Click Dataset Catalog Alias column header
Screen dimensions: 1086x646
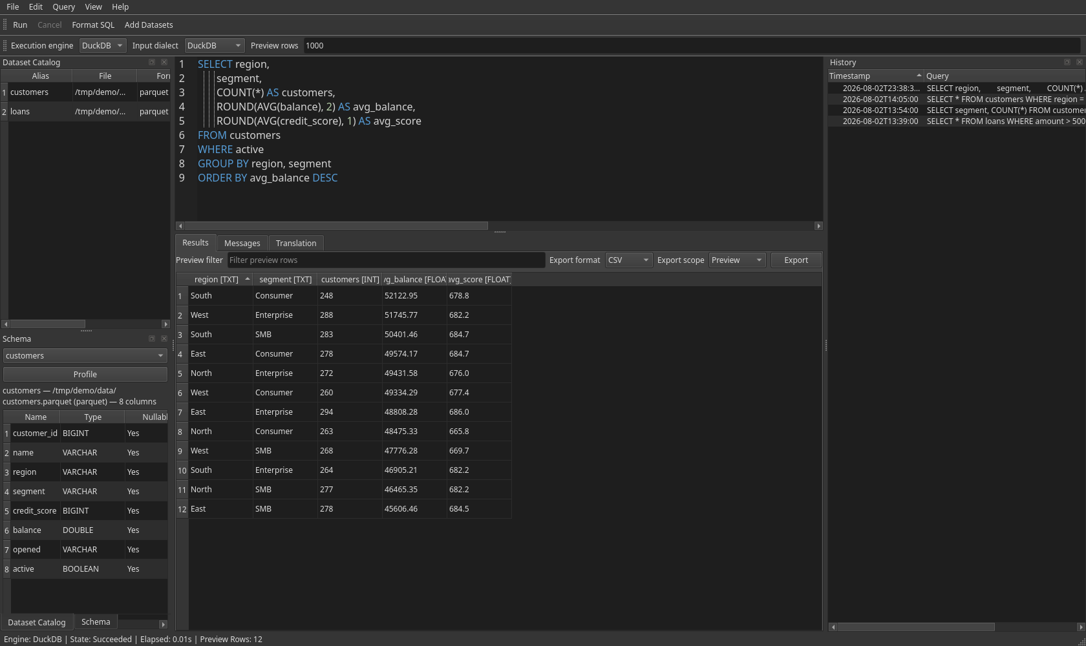tap(40, 76)
